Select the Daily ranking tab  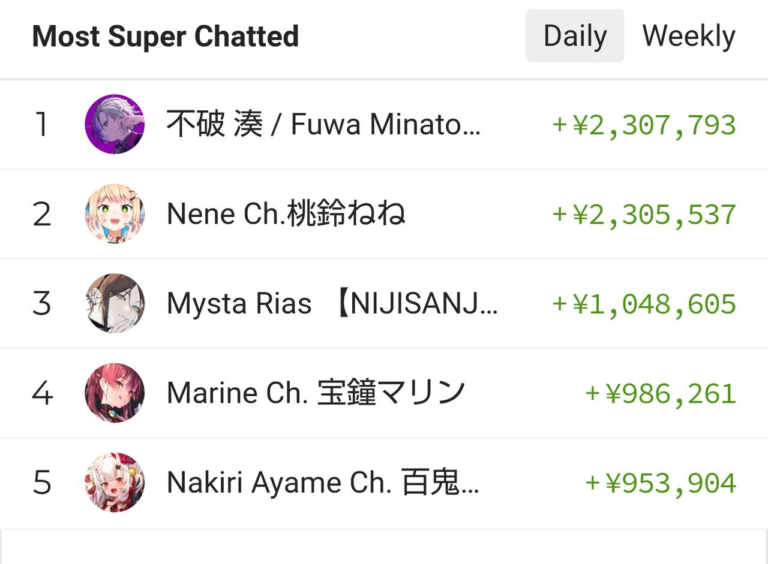[x=574, y=35]
